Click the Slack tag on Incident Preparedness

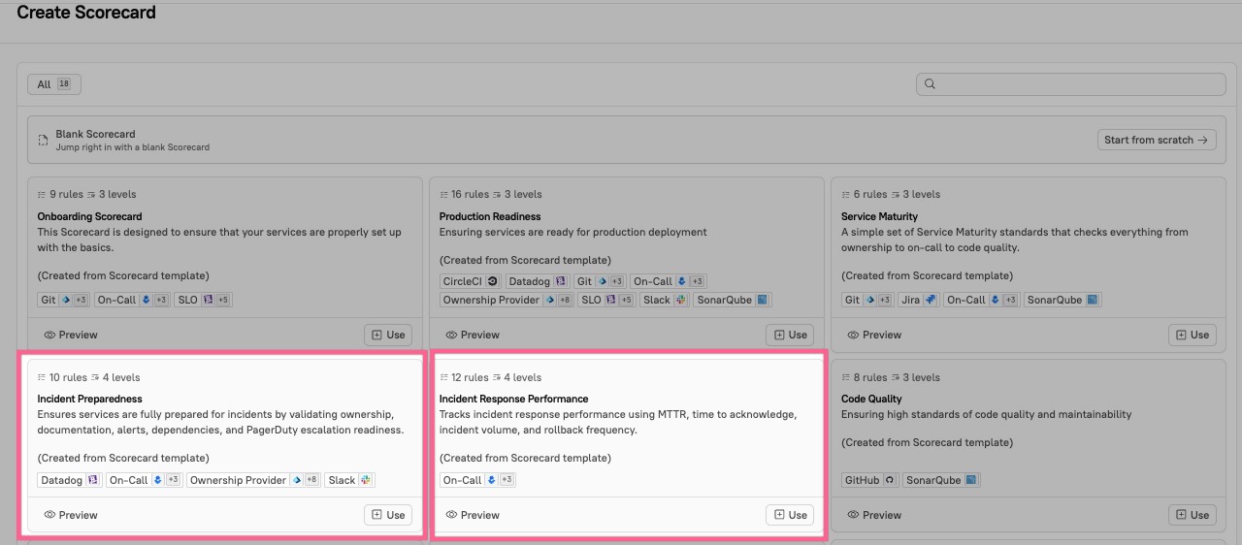349,480
